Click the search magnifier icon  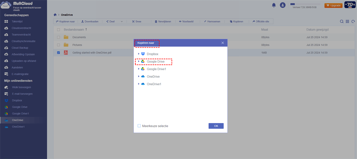pyautogui.click(x=342, y=21)
